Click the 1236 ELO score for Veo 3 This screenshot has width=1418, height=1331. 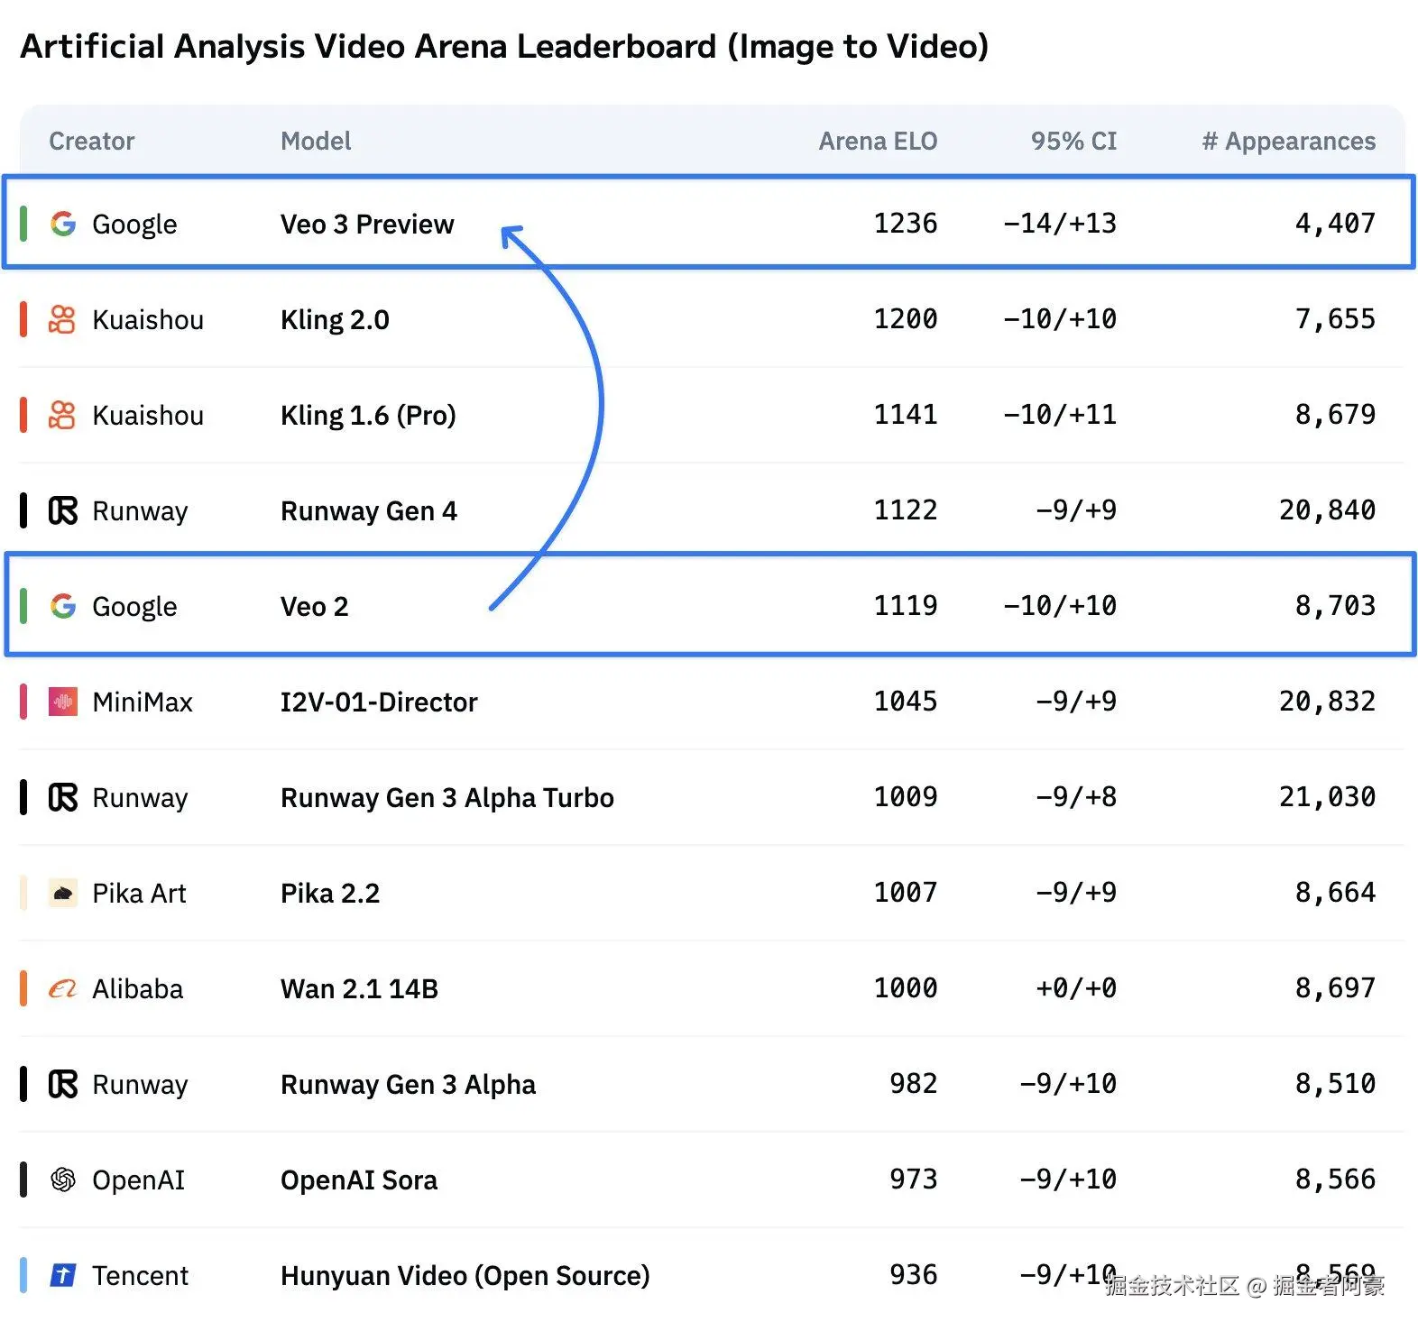905,224
